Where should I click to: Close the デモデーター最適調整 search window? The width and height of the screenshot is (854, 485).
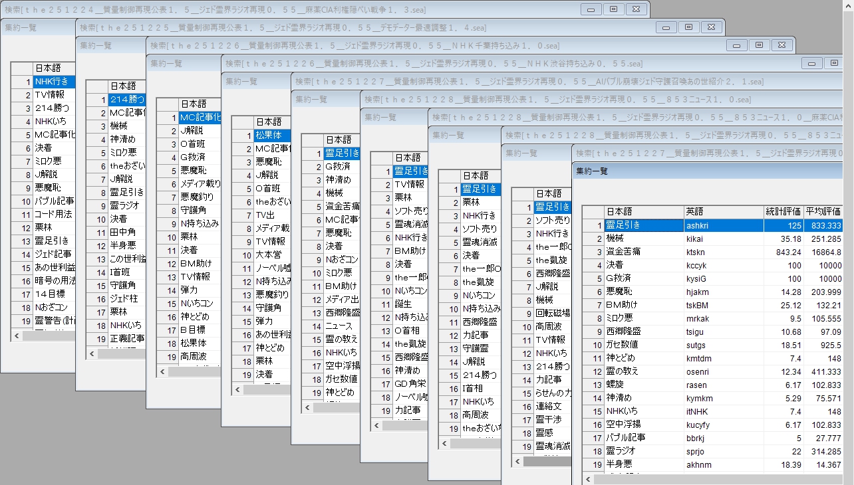[711, 27]
